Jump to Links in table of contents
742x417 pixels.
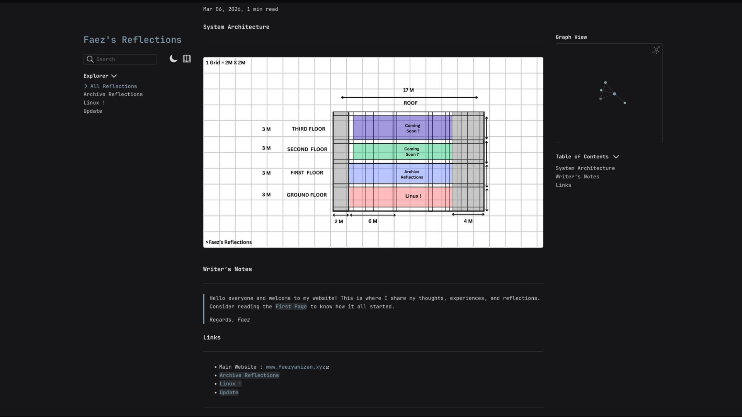coord(563,185)
